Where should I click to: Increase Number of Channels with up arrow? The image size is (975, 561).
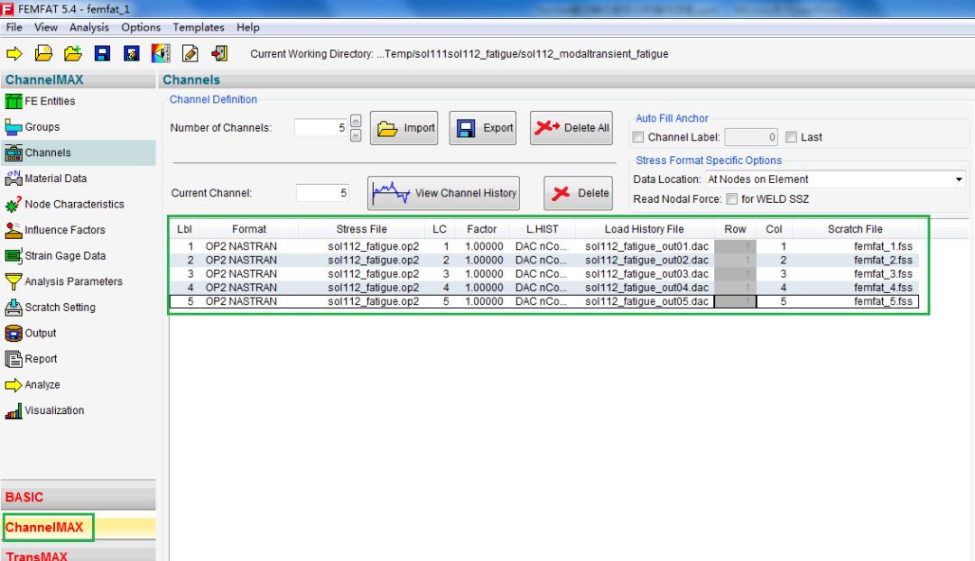(356, 121)
